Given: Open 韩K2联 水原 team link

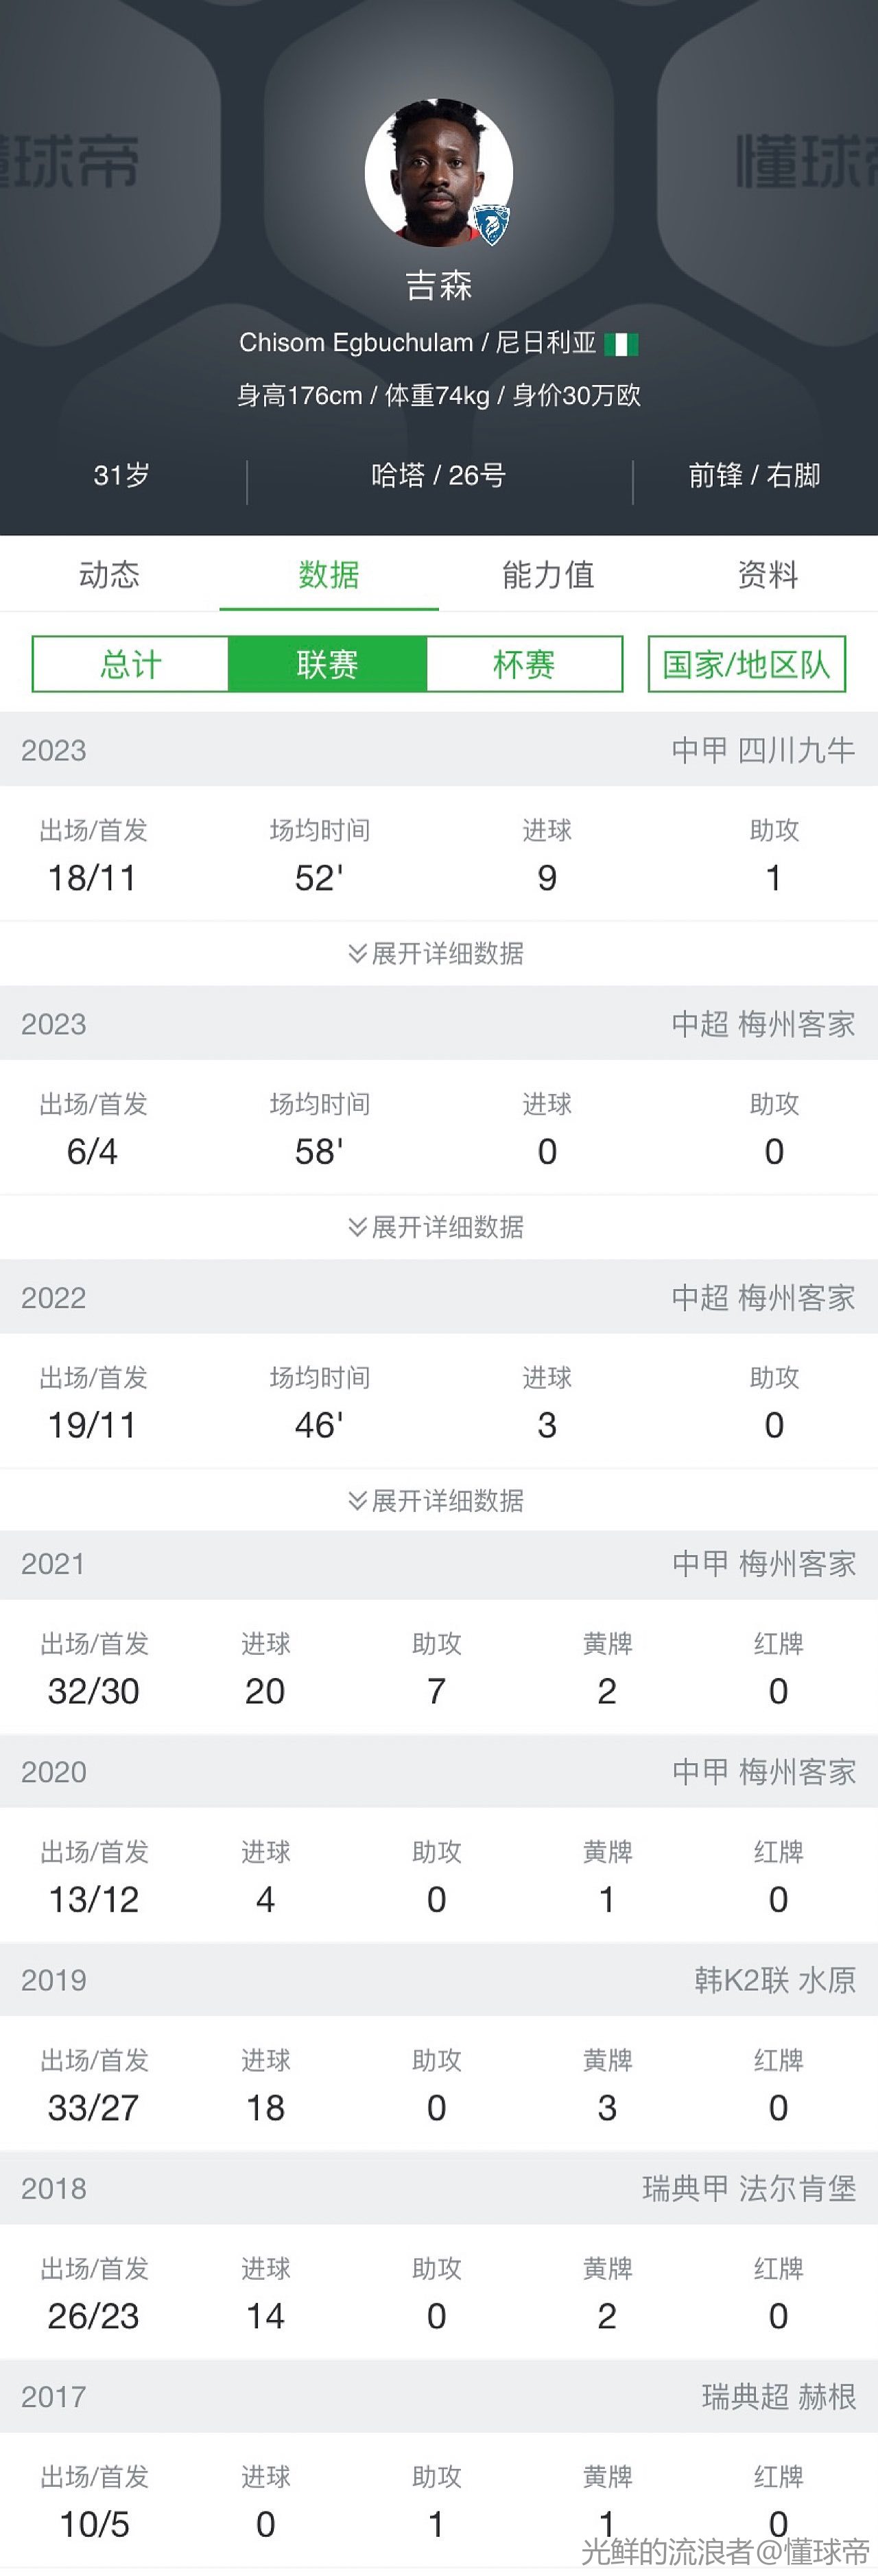Looking at the screenshot, I should tap(775, 1980).
